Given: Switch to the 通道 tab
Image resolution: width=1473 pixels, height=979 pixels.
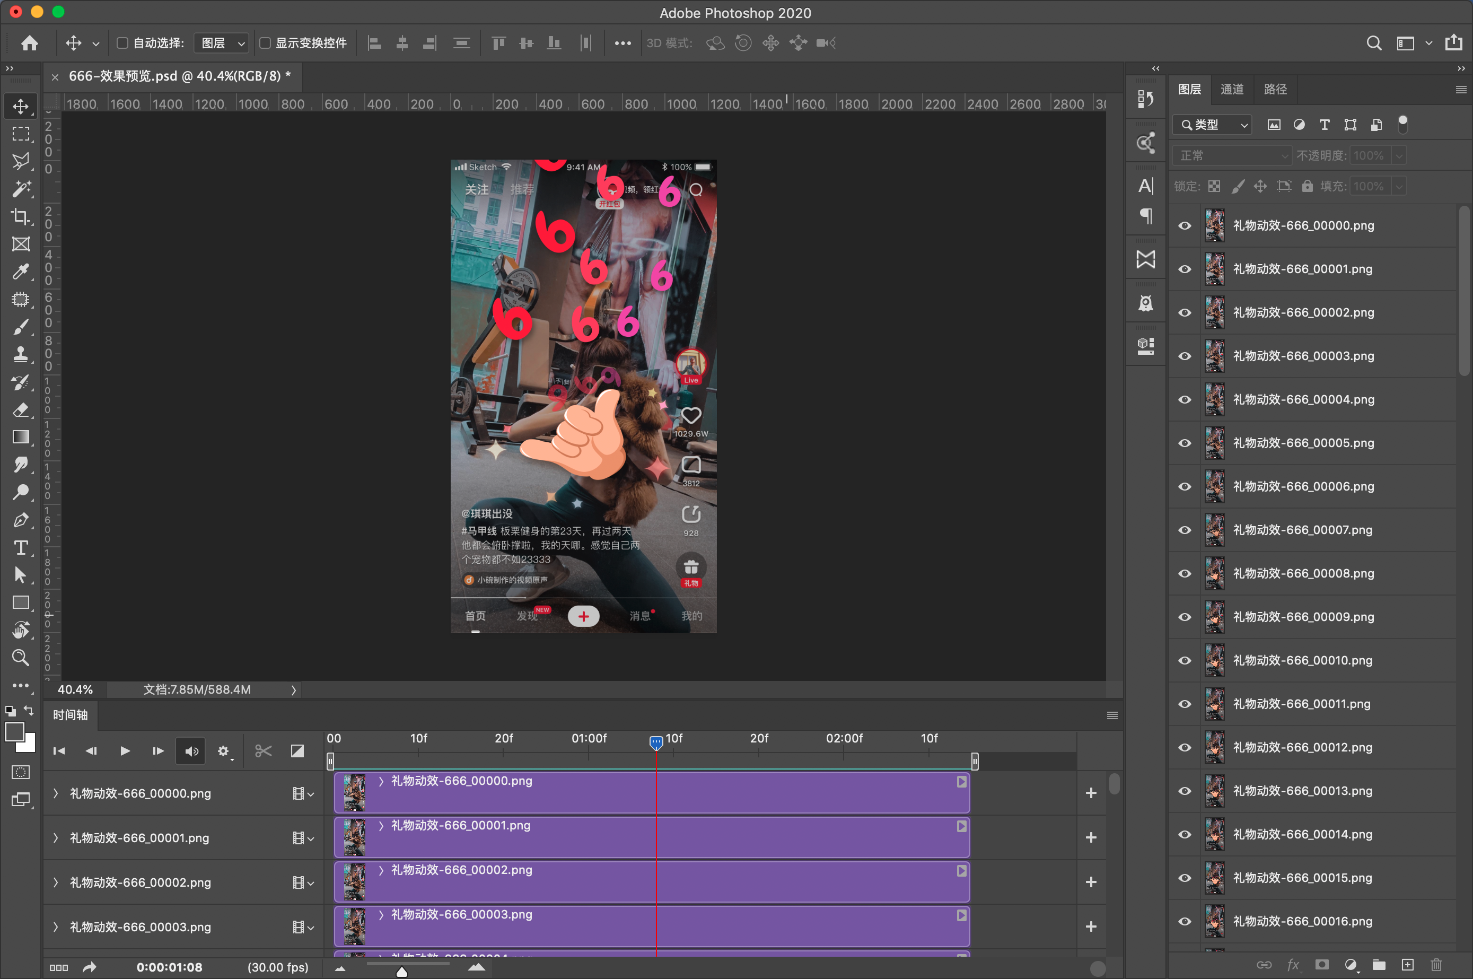Looking at the screenshot, I should 1231,89.
